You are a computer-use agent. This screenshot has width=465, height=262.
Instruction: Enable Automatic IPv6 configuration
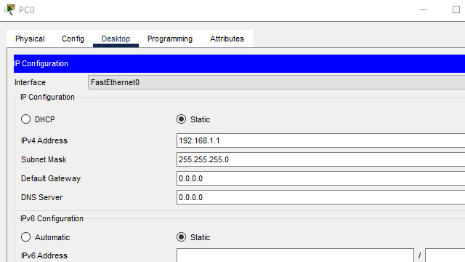point(26,237)
